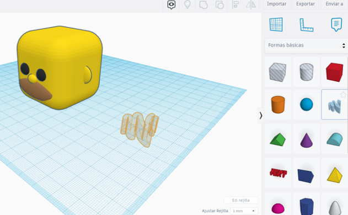Click the Ungroup shapes icon

(x=219, y=4)
